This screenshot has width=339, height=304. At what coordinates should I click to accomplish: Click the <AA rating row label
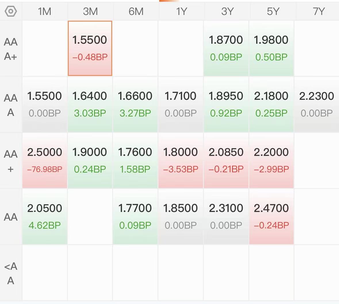pyautogui.click(x=11, y=273)
